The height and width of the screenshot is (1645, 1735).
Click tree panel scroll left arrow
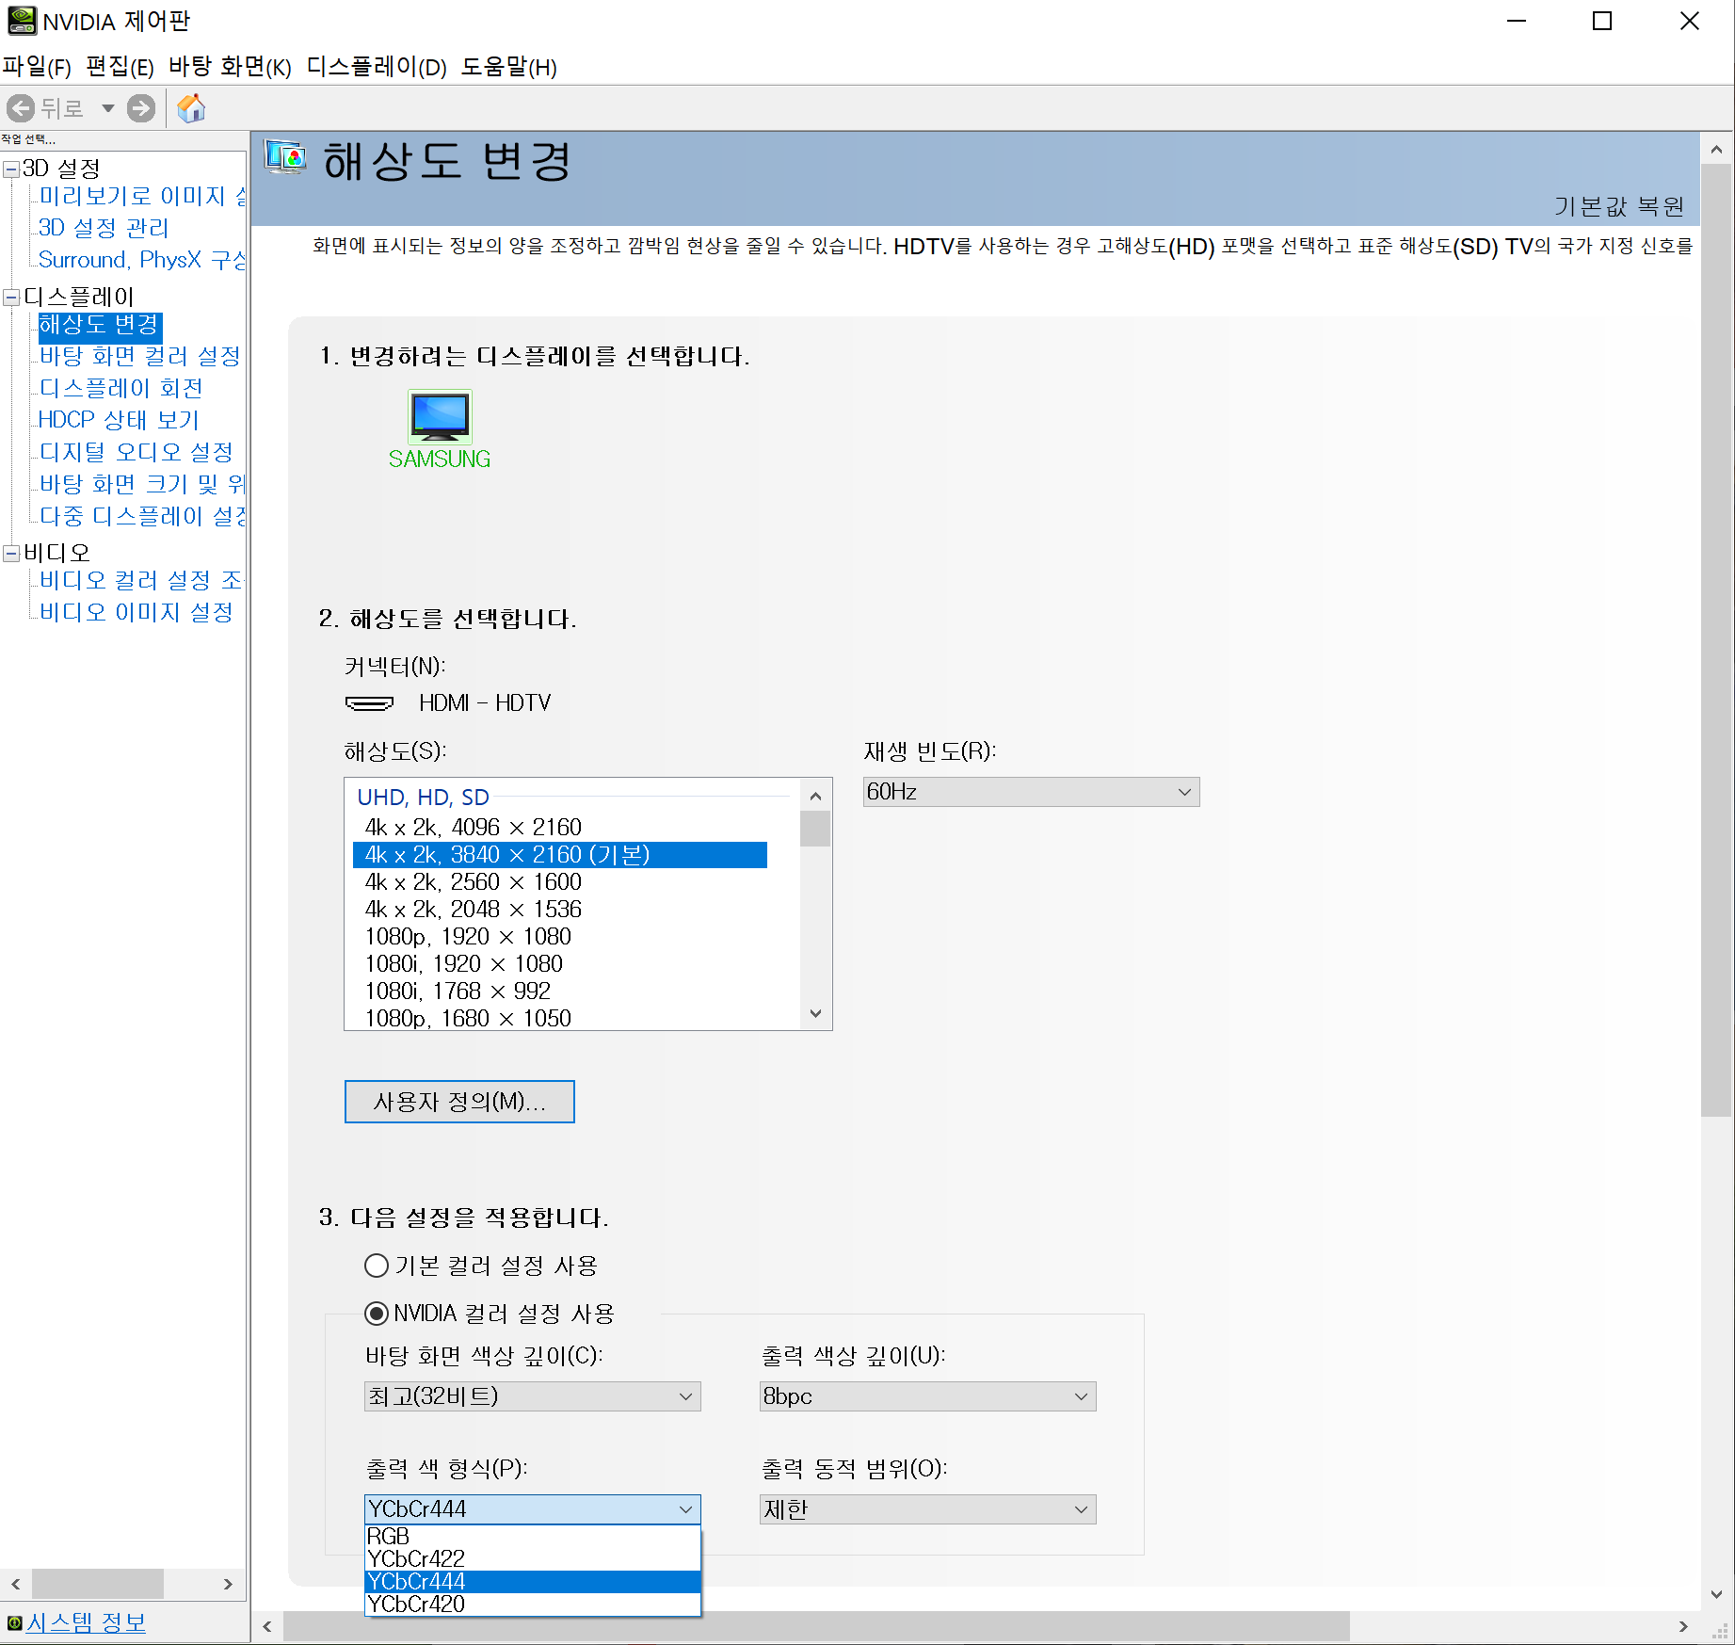(x=16, y=1584)
